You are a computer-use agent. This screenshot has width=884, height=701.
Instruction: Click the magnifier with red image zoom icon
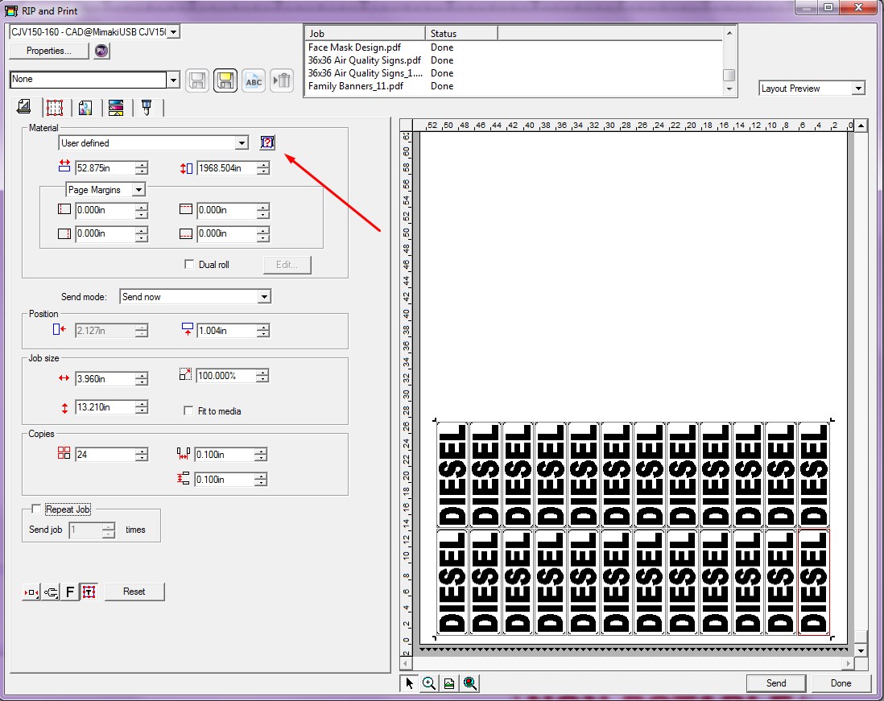[x=469, y=683]
